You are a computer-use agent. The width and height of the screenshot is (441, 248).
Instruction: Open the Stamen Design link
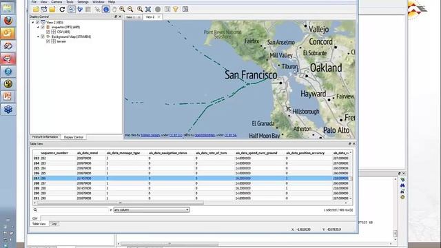150,135
